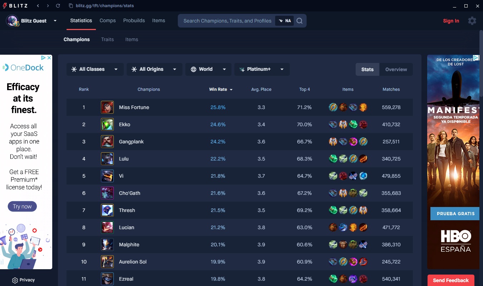The width and height of the screenshot is (483, 286).
Task: Click Miss Fortune champion portrait
Action: 107,107
